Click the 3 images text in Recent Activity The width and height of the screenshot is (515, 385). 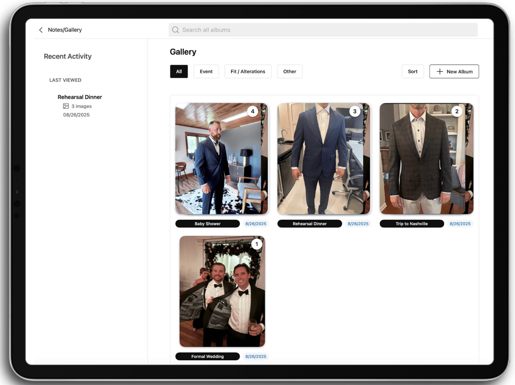point(81,106)
